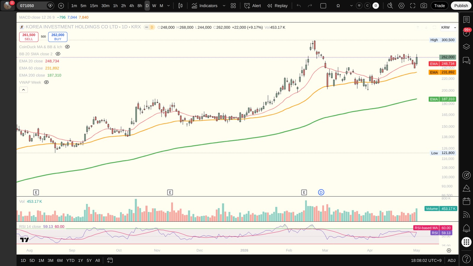Viewport: 473px width, 266px height.
Task: Switch to the 1h interval
Action: pos(115,6)
